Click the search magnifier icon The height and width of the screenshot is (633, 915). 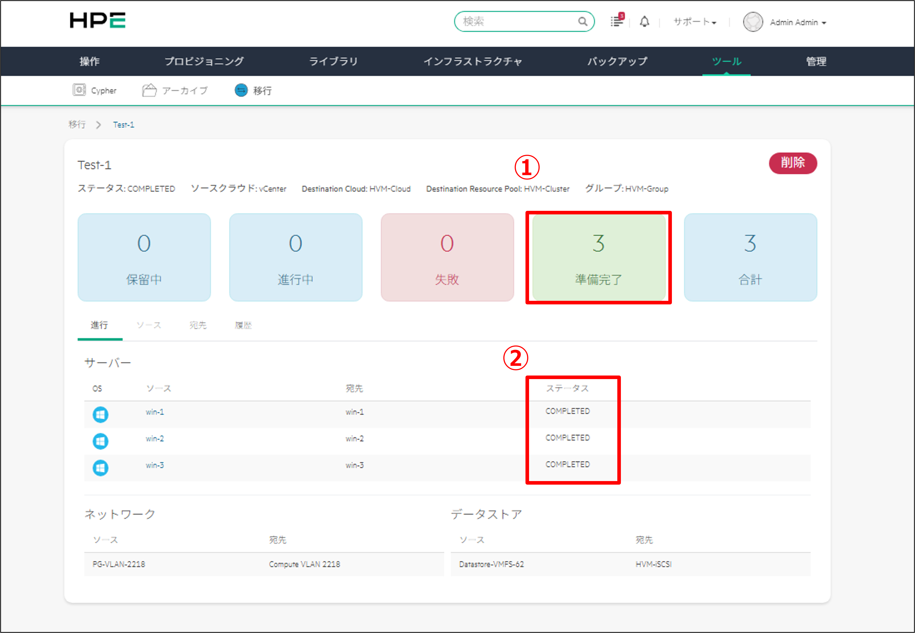[x=582, y=21]
